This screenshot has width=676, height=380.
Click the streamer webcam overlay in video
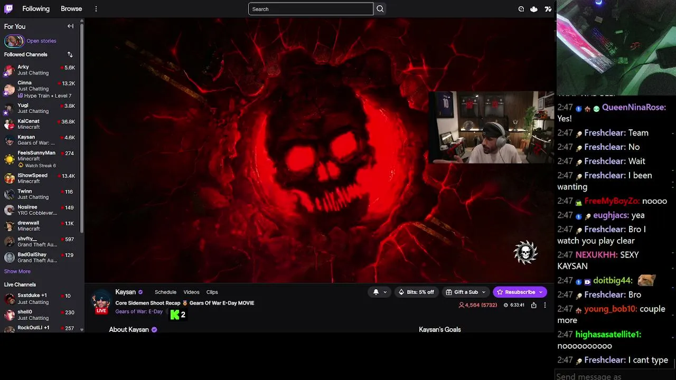(x=491, y=127)
